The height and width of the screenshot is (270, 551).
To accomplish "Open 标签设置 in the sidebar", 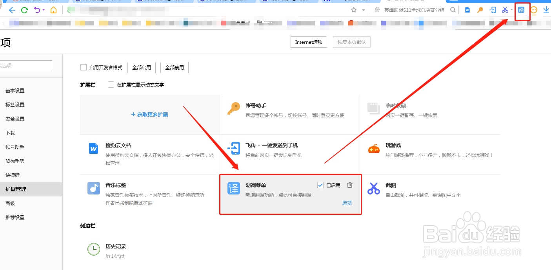I will pyautogui.click(x=15, y=105).
